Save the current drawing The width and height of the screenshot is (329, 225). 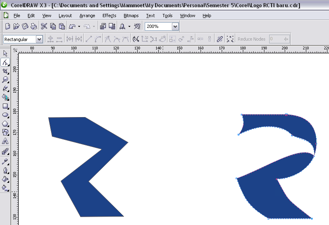coord(25,26)
